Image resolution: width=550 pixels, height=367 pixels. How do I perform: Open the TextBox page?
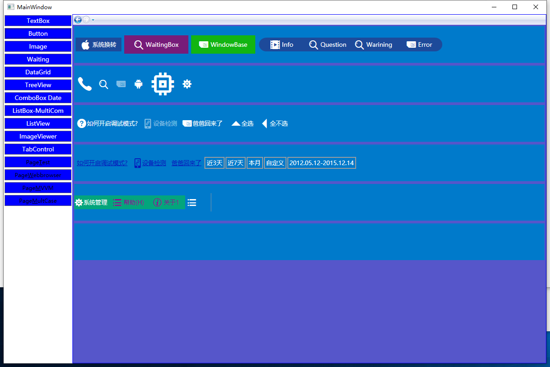(38, 21)
